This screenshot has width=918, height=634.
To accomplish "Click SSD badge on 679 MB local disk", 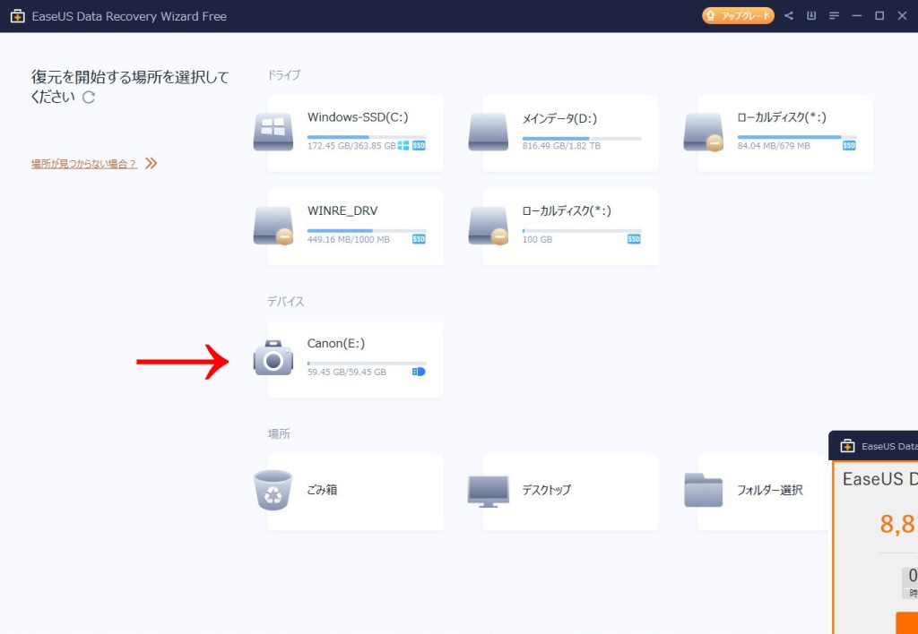I will (x=849, y=146).
